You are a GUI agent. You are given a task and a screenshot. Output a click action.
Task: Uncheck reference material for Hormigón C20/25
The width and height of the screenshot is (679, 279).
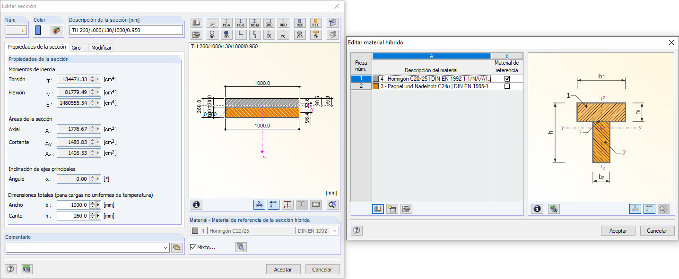click(x=507, y=79)
